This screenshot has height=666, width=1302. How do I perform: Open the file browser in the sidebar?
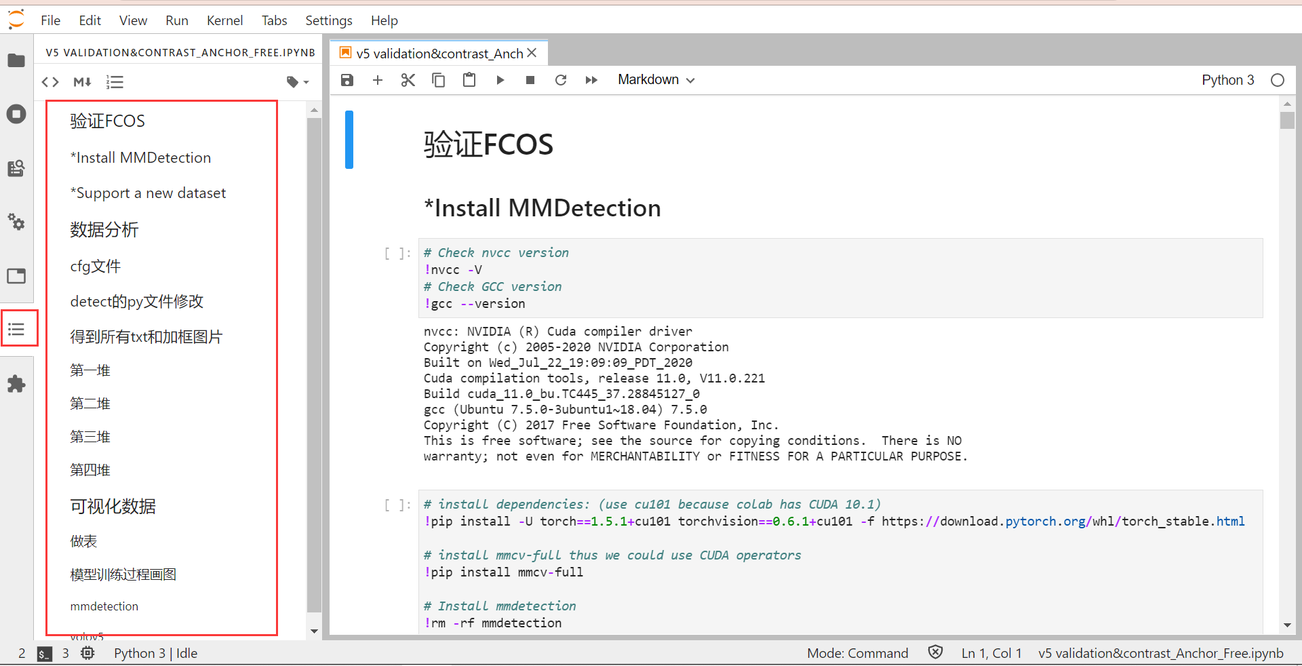tap(16, 60)
